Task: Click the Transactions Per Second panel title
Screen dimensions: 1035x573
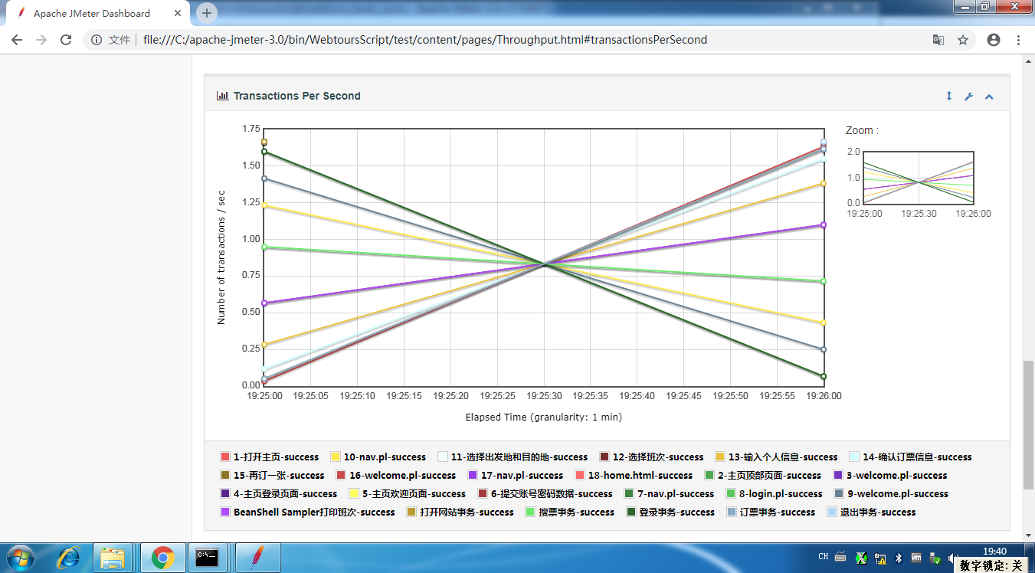Action: 297,96
